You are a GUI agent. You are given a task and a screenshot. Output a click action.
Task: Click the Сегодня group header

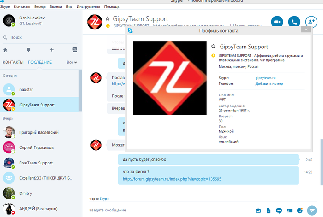pos(10,76)
